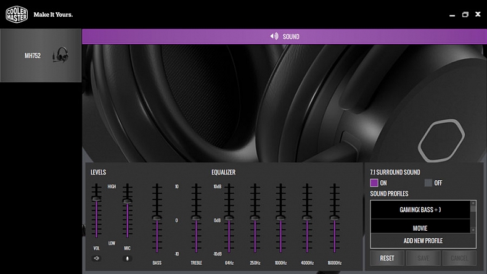Select the GAMING(BASS +) sound profile
Screen dimensions: 487x274
(x=420, y=210)
